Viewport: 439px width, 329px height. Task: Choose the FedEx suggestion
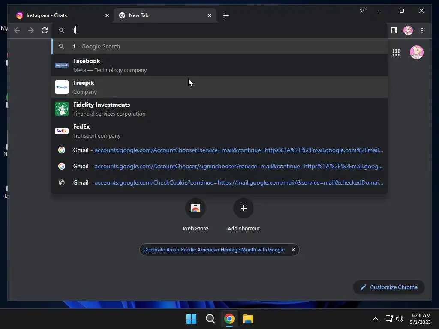pos(219,131)
